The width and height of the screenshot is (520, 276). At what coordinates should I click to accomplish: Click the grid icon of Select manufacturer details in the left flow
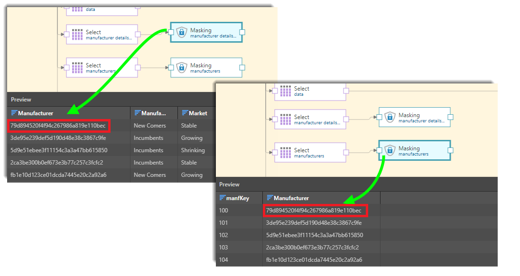click(x=77, y=35)
